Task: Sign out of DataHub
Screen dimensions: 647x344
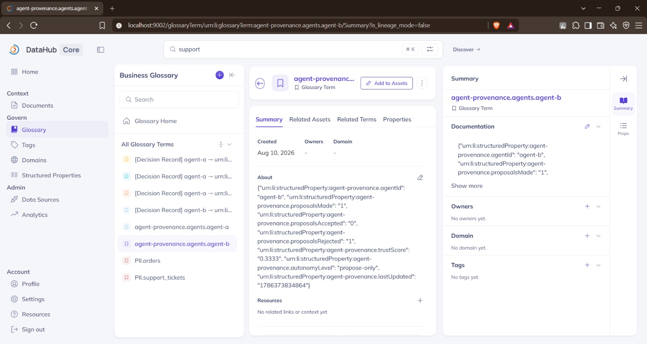Action: (57, 329)
